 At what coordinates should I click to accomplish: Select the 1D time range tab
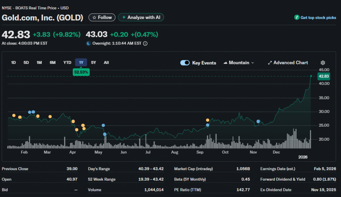click(14, 63)
